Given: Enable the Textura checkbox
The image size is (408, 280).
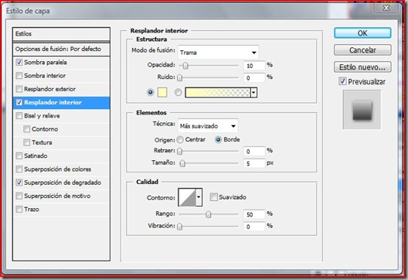Looking at the screenshot, I should pyautogui.click(x=26, y=142).
